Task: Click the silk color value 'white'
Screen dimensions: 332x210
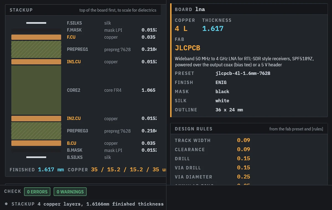Action: click(222, 101)
